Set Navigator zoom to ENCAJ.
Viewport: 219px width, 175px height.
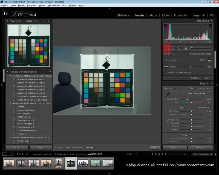tap(29, 21)
